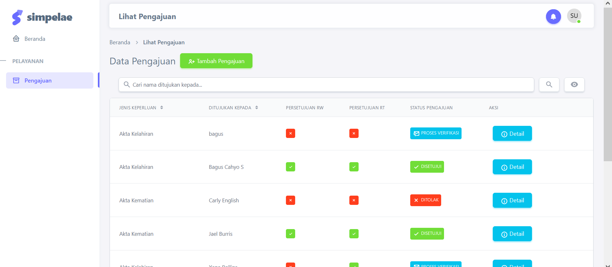Click the simpelae logo

tap(42, 17)
